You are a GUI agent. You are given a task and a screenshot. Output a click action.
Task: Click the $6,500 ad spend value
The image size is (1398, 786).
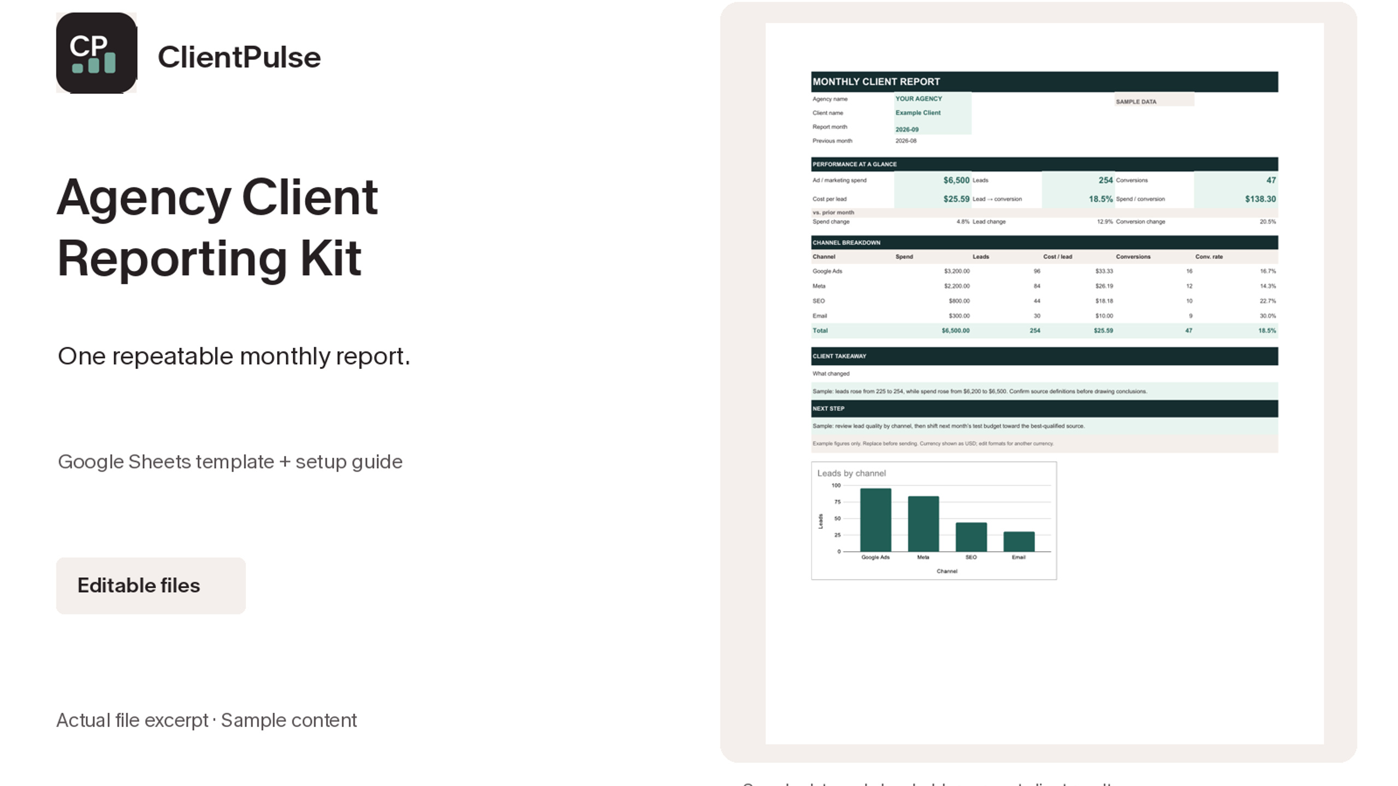tap(956, 180)
